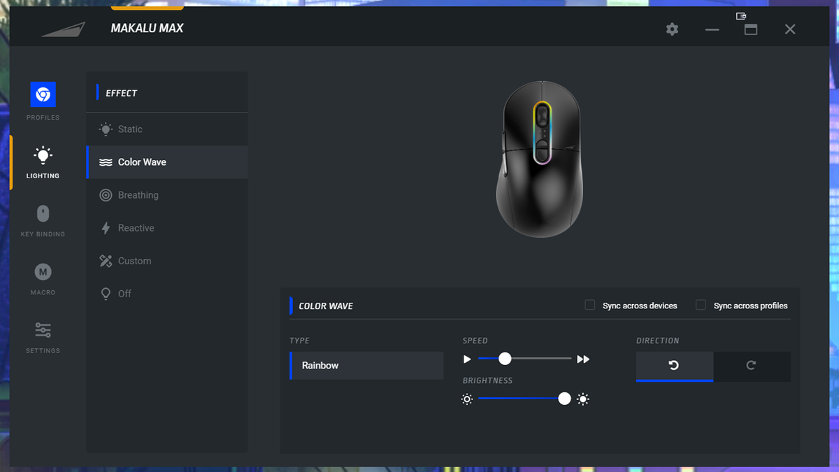Open the application settings gear
Screen dimensions: 839x472
point(672,29)
